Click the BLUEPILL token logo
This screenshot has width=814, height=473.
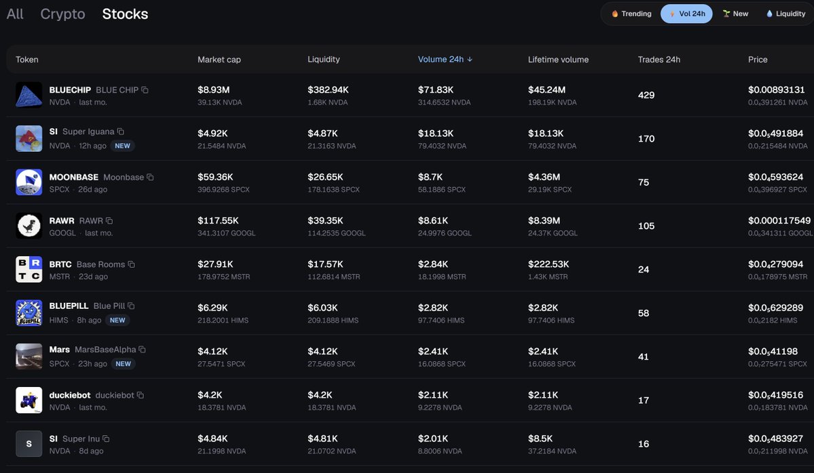click(29, 313)
